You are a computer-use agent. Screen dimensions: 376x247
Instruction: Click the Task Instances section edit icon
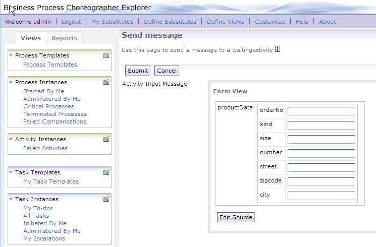(x=106, y=199)
